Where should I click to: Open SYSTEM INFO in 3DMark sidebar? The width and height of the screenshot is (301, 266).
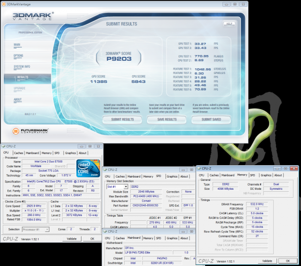22,66
